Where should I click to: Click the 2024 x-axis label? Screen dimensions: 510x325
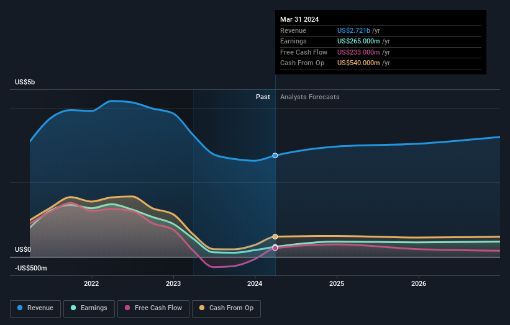(x=255, y=284)
